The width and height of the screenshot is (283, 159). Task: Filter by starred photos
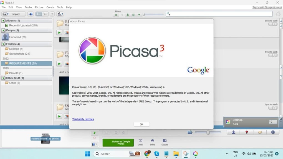pyautogui.click(x=116, y=15)
